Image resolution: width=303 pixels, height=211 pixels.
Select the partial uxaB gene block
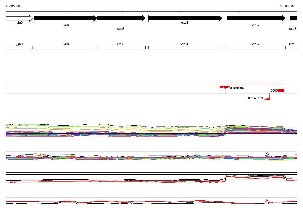293,18
